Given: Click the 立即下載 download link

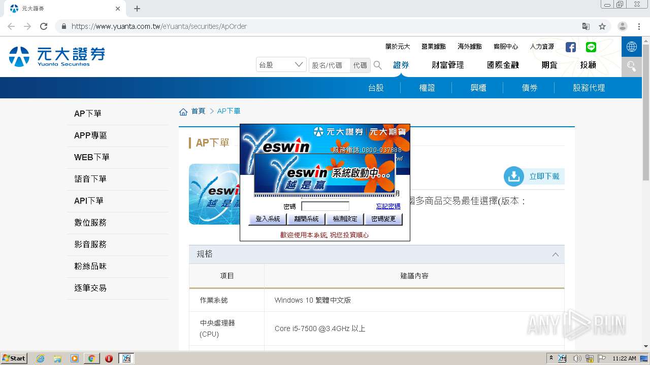Looking at the screenshot, I should point(544,176).
